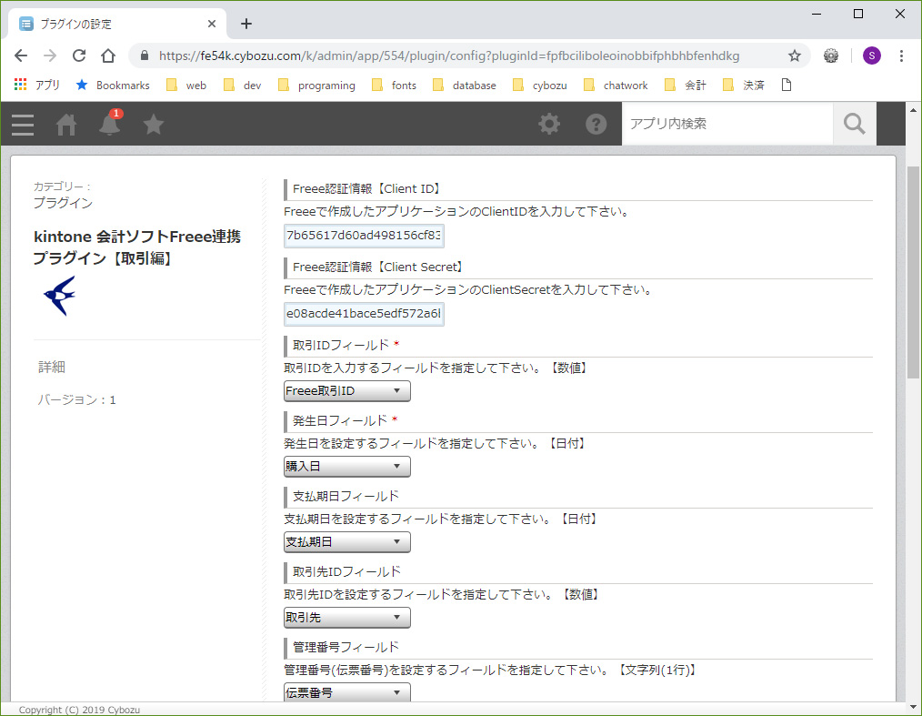Open the 支払期日 field dropdown
The height and width of the screenshot is (716, 922).
coord(347,542)
